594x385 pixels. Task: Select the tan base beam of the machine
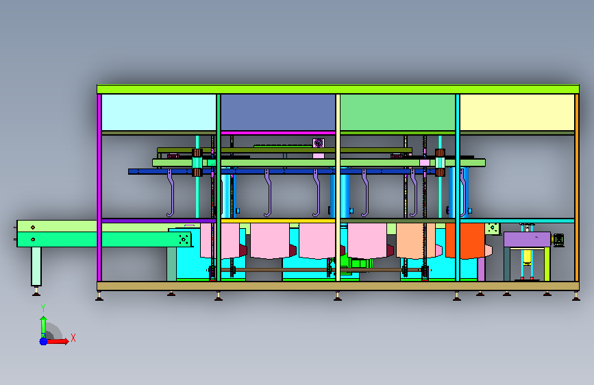point(338,286)
